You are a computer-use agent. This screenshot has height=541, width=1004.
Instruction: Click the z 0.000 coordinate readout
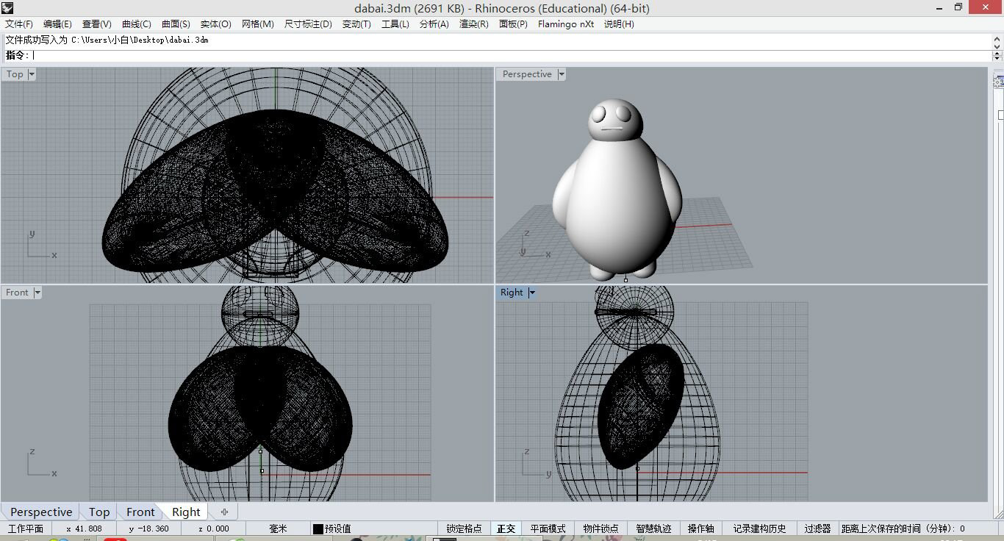[x=214, y=529]
